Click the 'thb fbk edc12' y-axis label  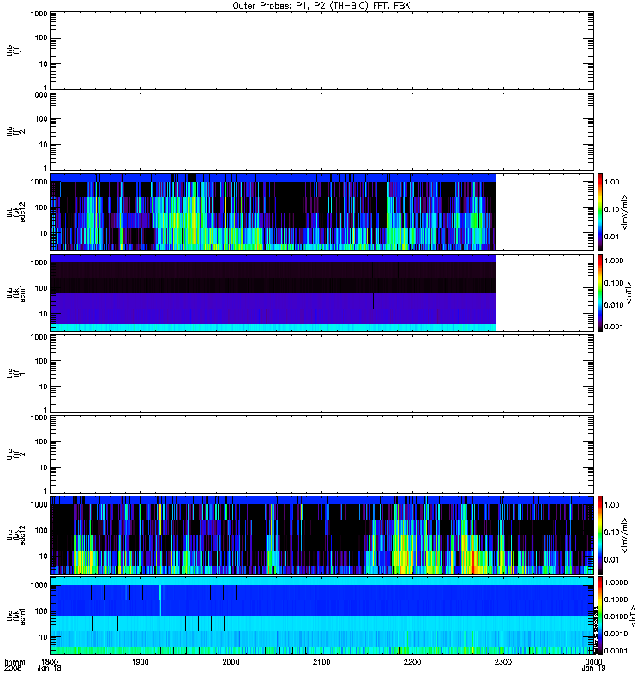(x=15, y=212)
